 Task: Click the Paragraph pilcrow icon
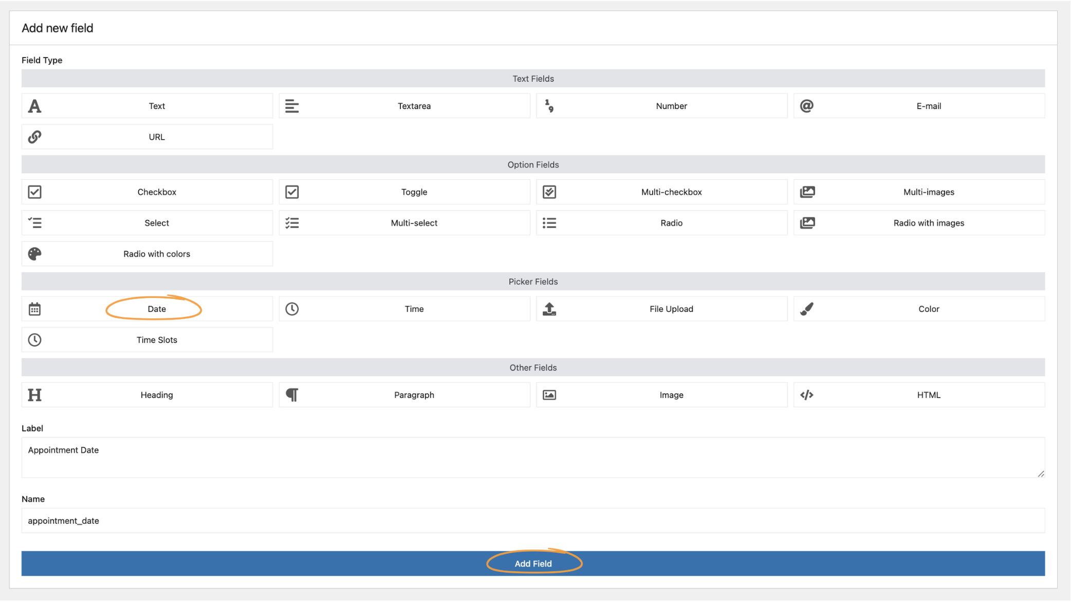pos(292,394)
